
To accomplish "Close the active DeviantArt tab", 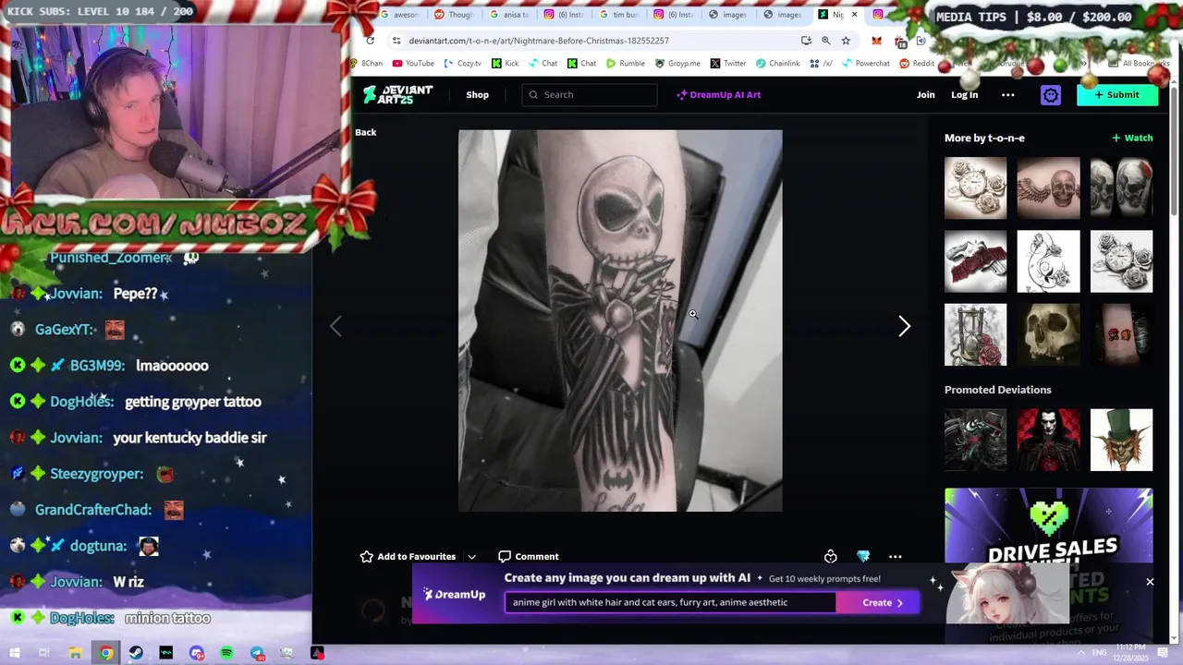I will pyautogui.click(x=854, y=15).
